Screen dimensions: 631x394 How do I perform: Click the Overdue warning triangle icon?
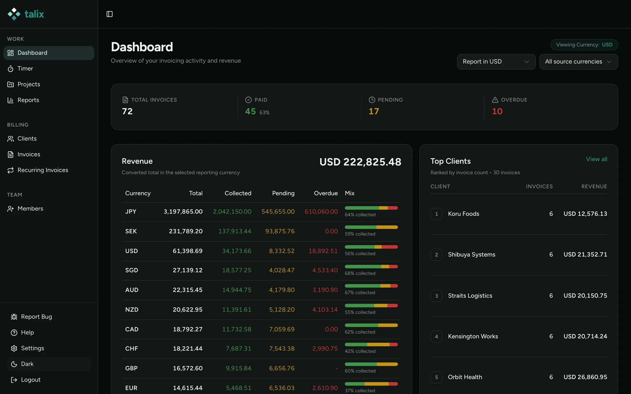coord(495,100)
